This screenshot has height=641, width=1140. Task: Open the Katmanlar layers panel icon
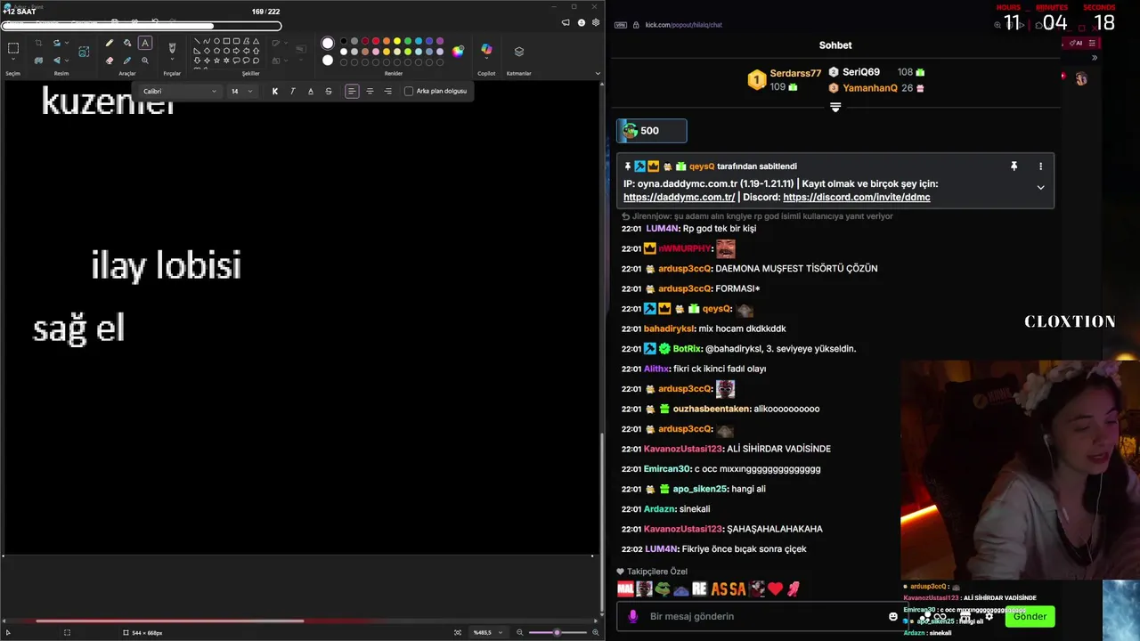click(x=519, y=52)
